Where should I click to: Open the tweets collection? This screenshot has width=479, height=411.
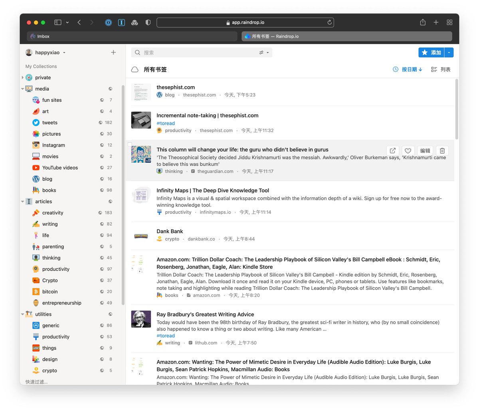click(73, 122)
